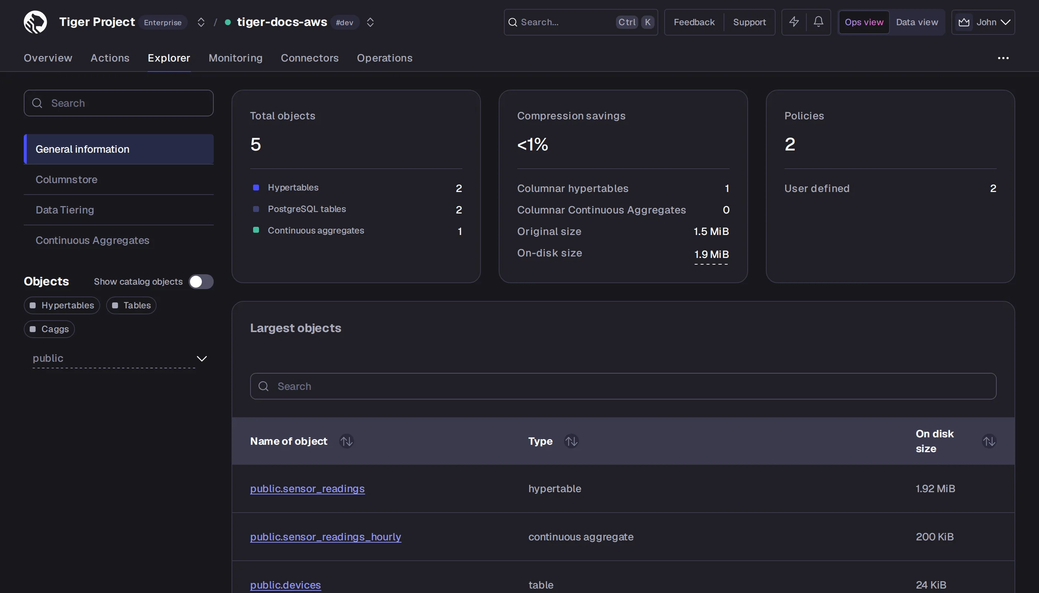The image size is (1039, 593).
Task: Switch to the Monitoring tab
Action: (x=236, y=58)
